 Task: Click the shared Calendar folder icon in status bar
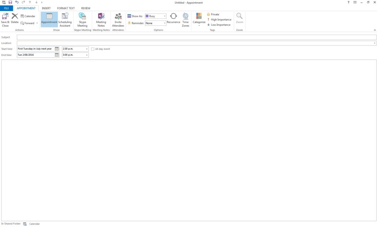(x=25, y=224)
